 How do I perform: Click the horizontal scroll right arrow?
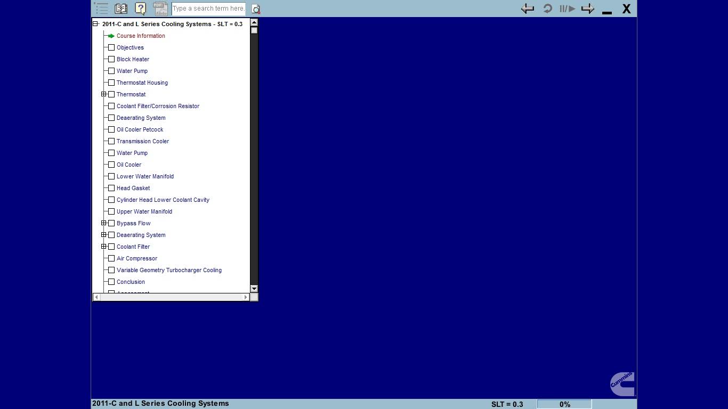(246, 297)
